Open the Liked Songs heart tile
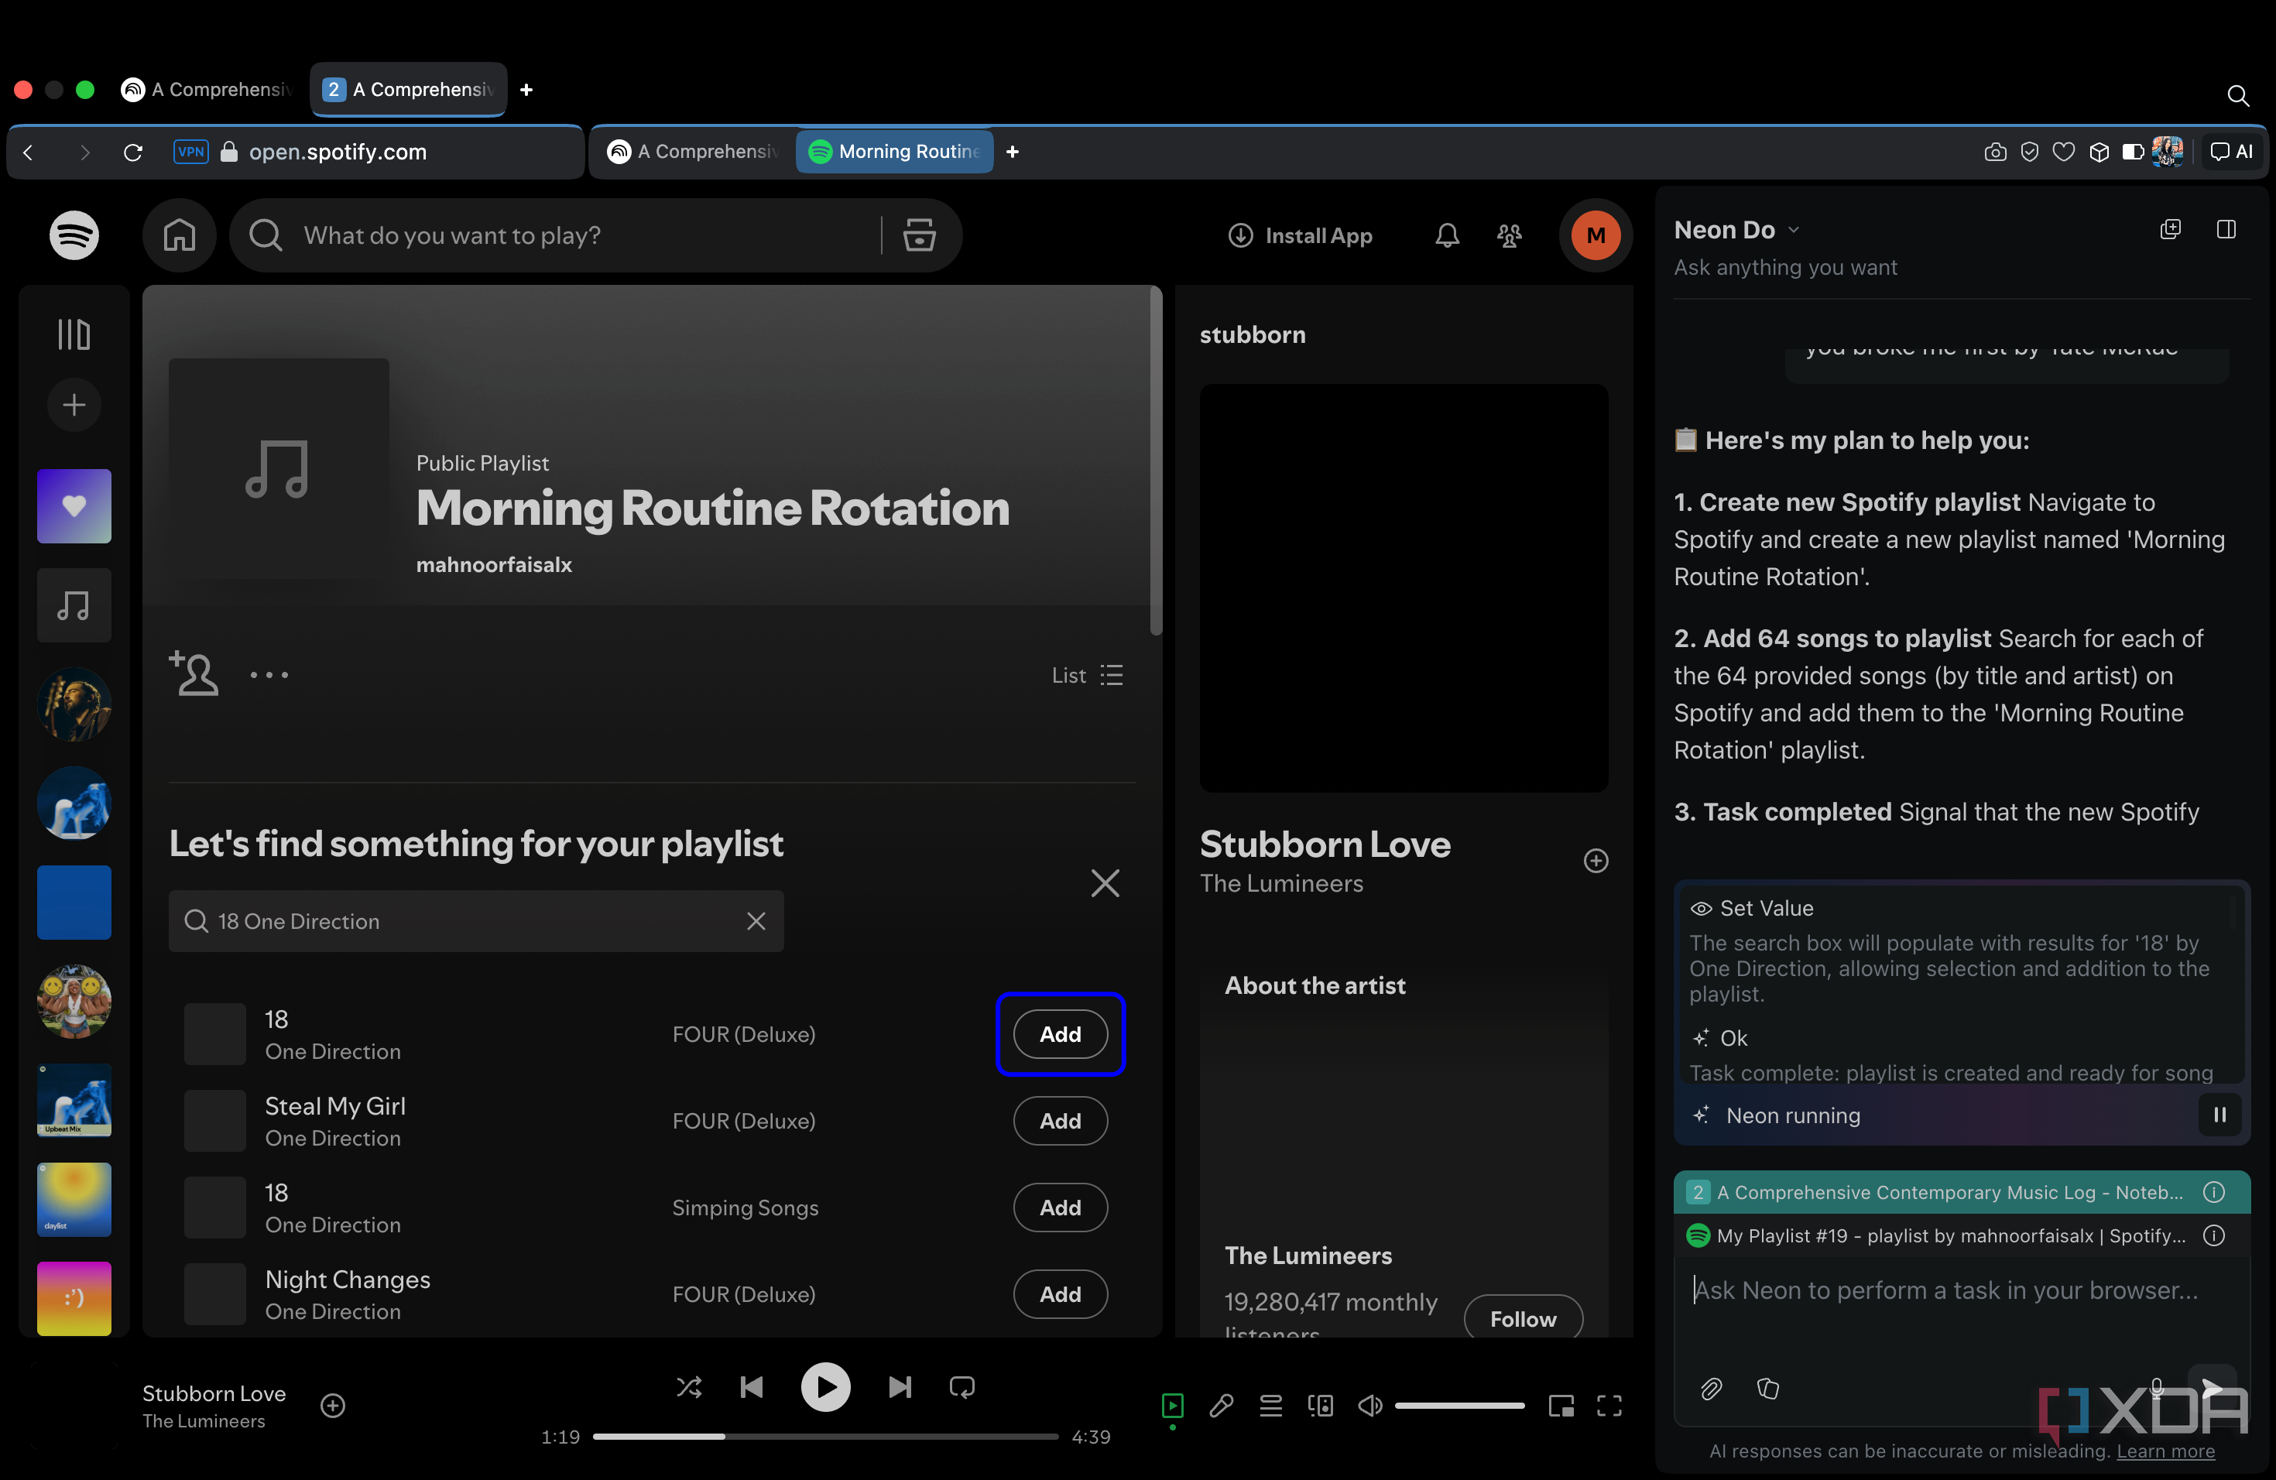Image resolution: width=2276 pixels, height=1480 pixels. [74, 505]
